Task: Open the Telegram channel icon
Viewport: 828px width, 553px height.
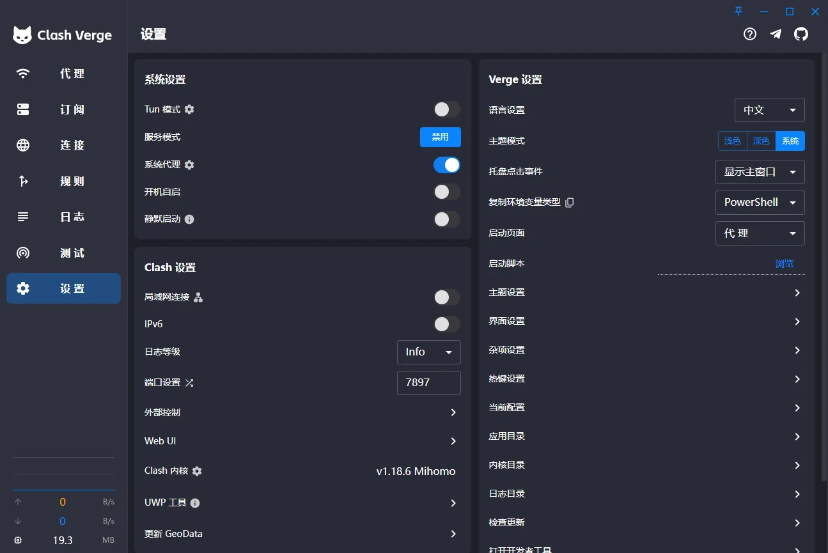Action: point(776,34)
